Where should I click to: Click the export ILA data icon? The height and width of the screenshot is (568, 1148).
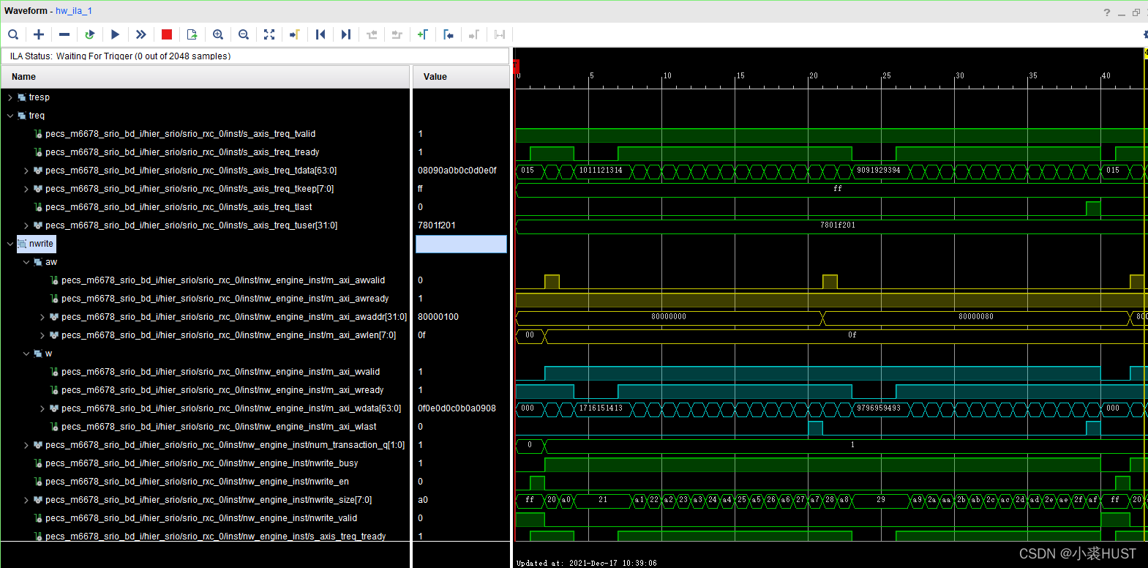[x=192, y=34]
